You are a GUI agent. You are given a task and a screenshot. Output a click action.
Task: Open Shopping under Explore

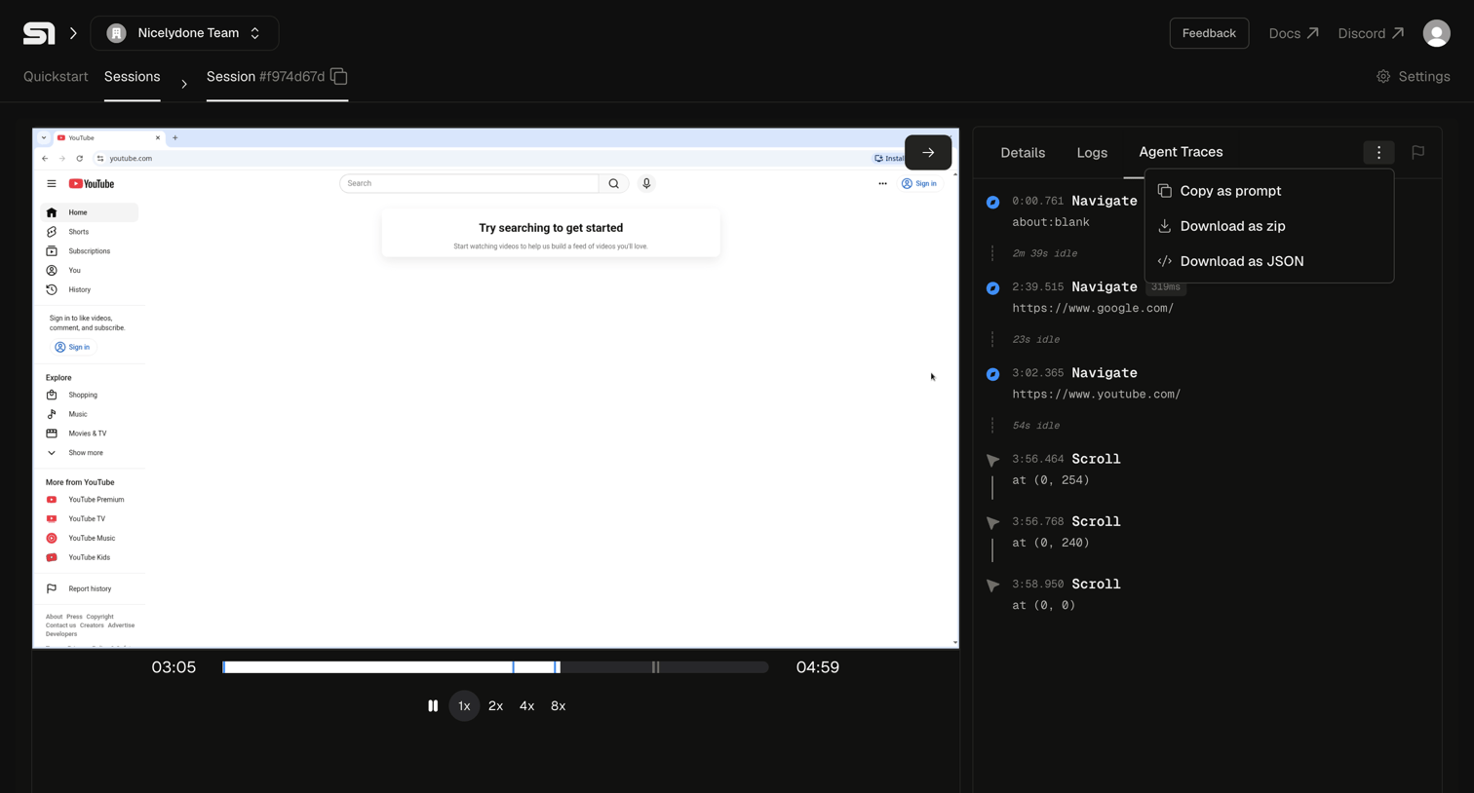(x=90, y=395)
